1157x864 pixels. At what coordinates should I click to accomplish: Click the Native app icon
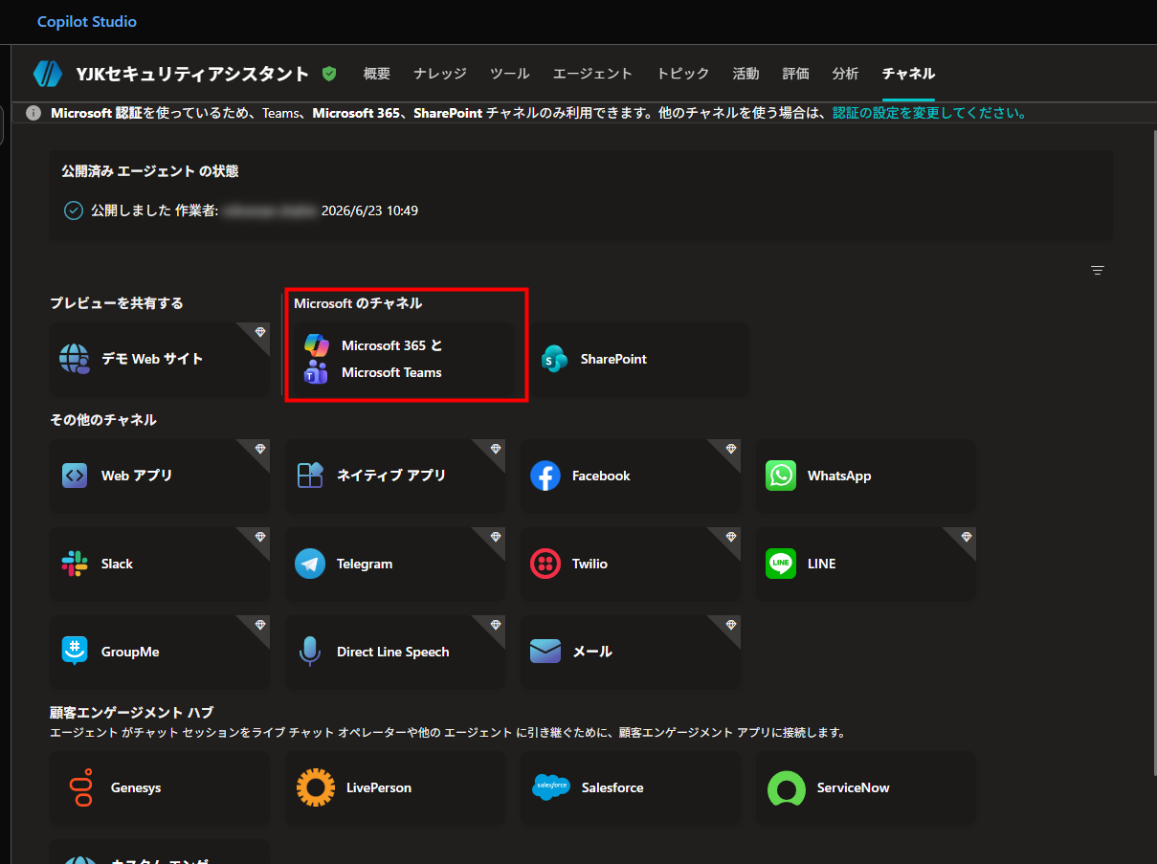(310, 476)
